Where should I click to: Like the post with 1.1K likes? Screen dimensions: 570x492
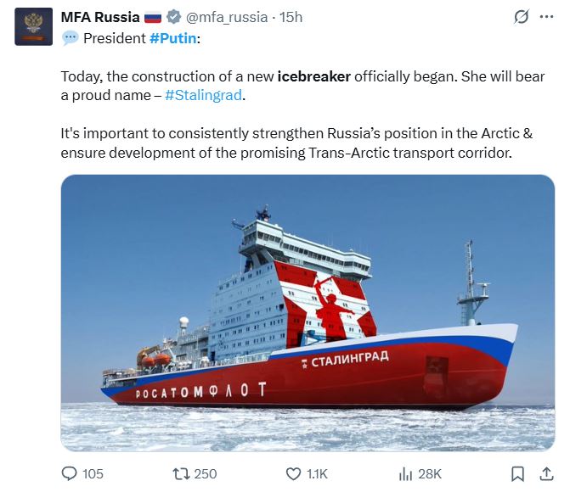[x=293, y=473]
